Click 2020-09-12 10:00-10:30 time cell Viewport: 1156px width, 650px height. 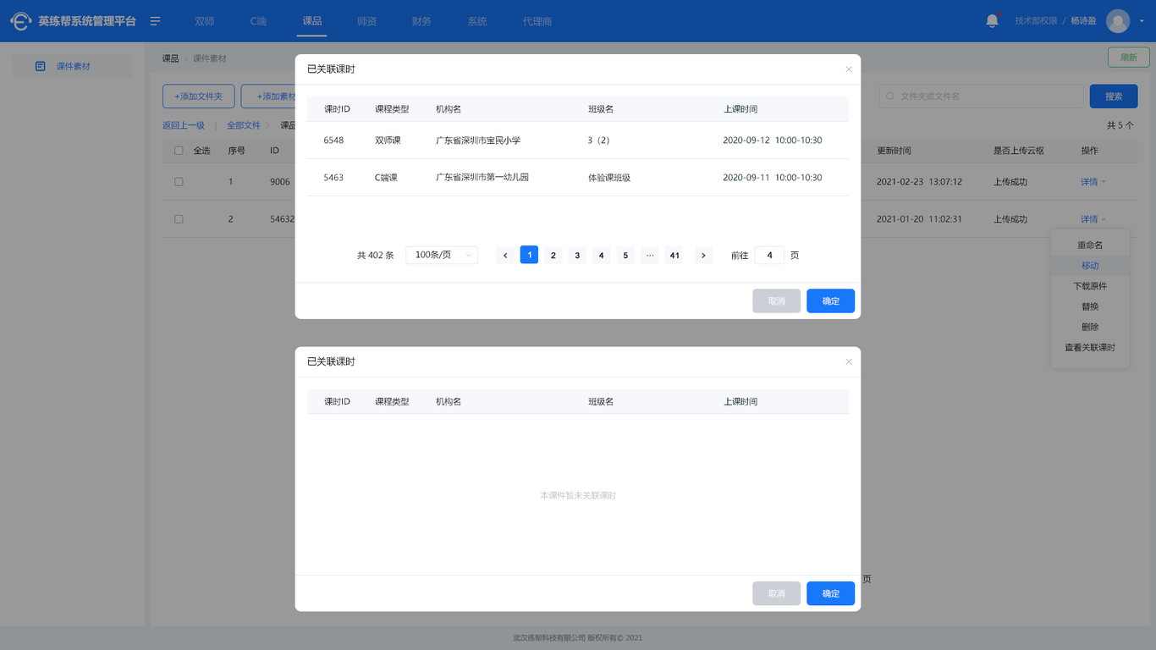(x=773, y=140)
